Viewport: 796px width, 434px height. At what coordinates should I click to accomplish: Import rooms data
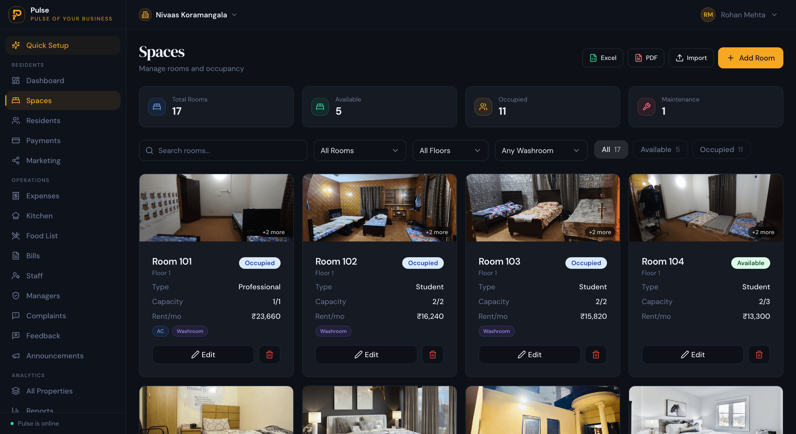pos(691,58)
